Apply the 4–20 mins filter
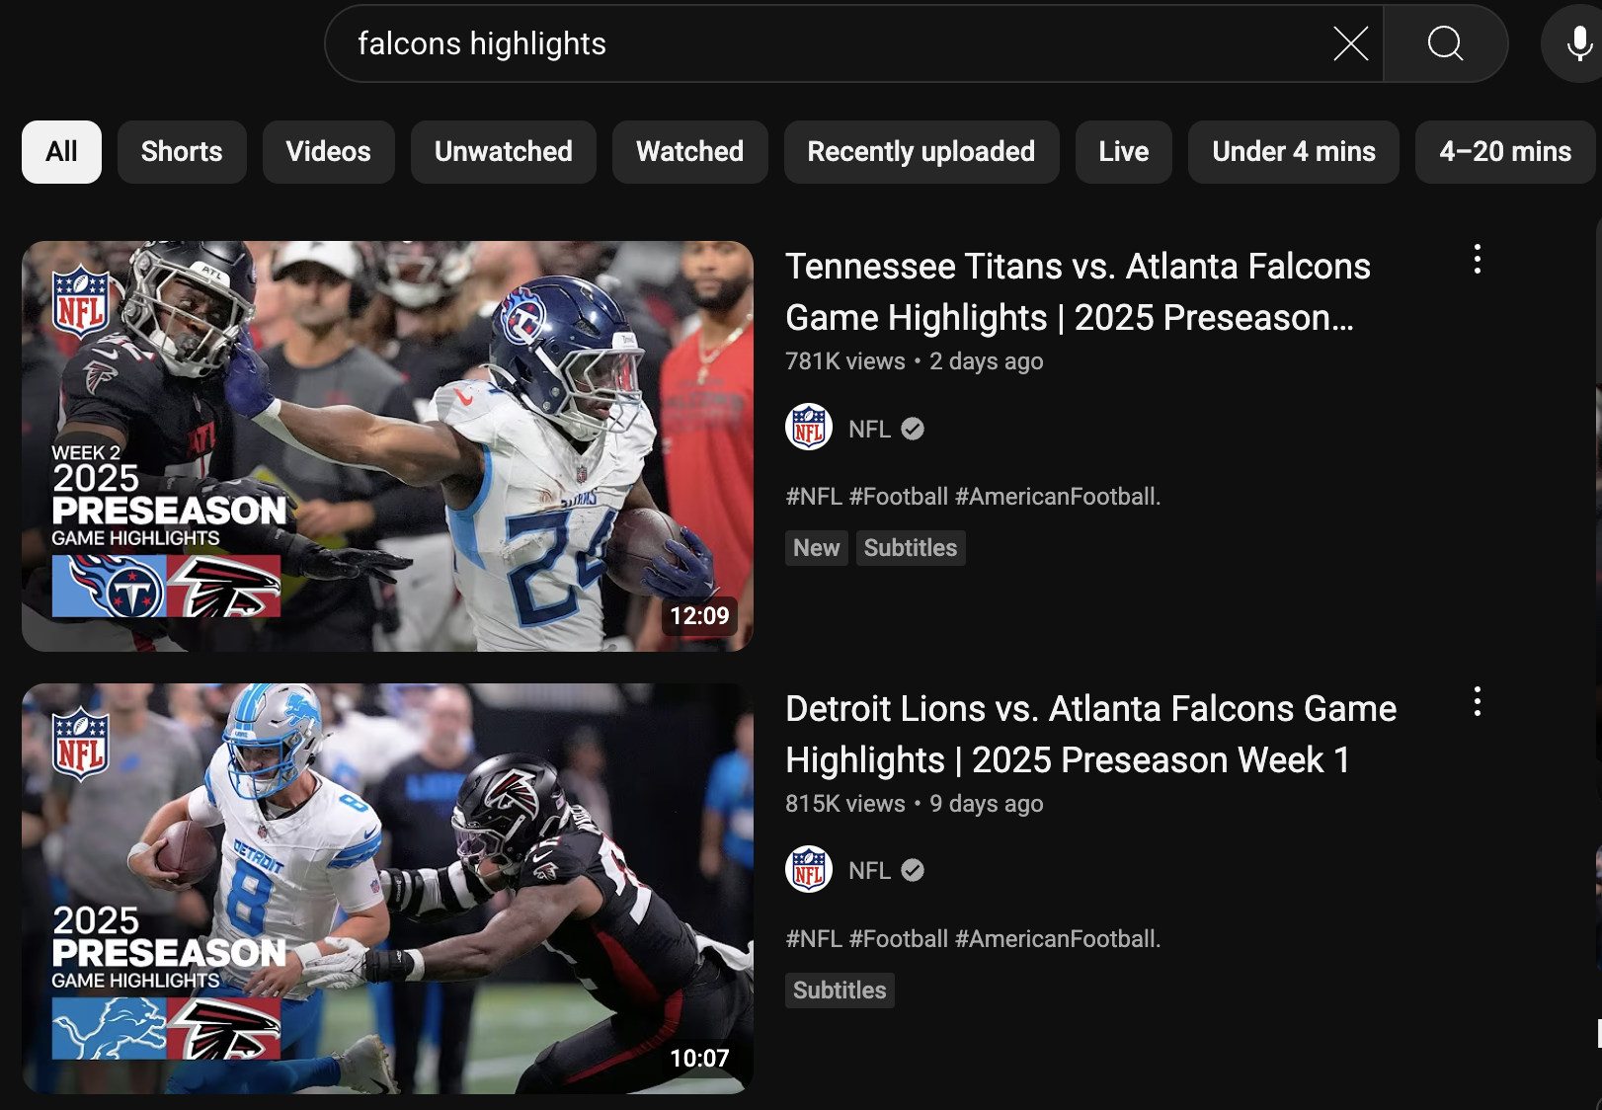Screen dimensions: 1602x1110 1505,152
